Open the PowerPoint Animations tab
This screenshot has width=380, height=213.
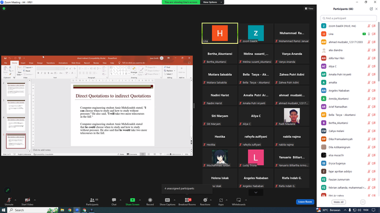pos(63,63)
